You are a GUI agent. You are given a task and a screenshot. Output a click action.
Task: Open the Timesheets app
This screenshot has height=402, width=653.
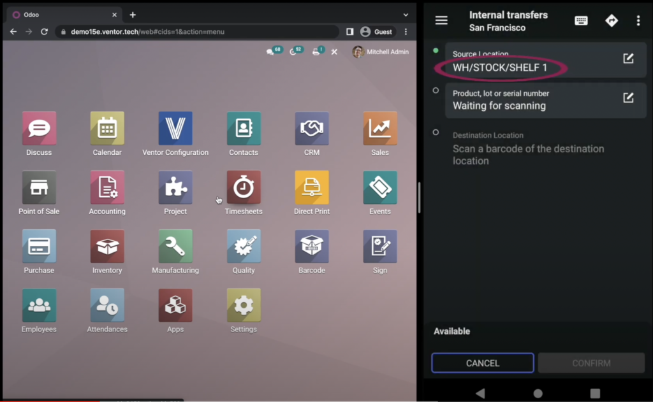(x=244, y=188)
